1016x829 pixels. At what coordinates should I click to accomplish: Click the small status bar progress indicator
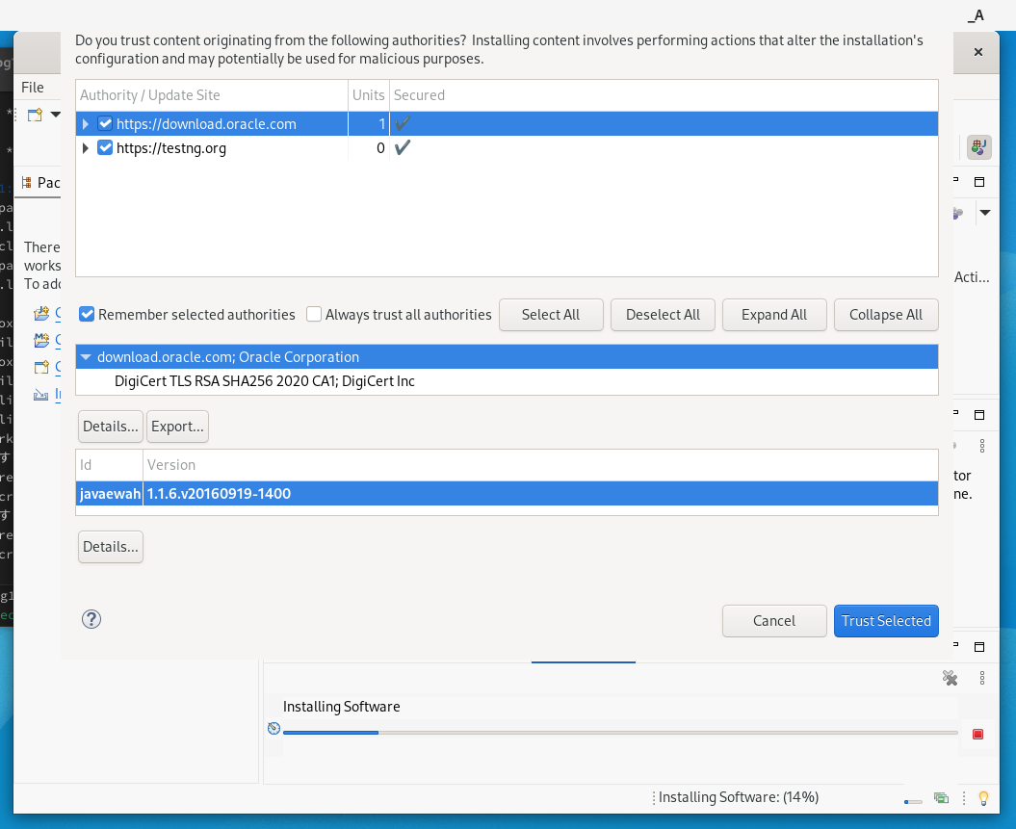point(913,802)
